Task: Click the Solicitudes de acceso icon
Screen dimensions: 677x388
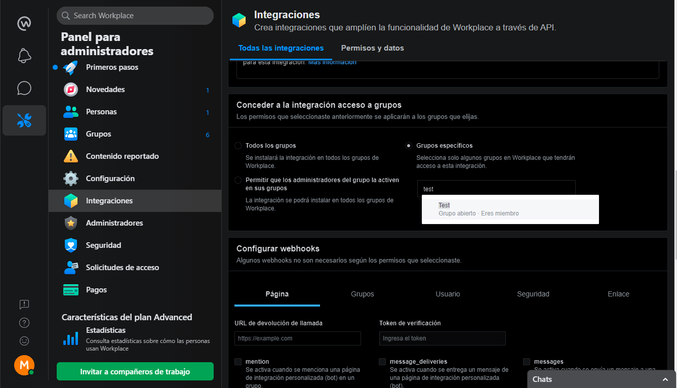Action: pos(71,268)
